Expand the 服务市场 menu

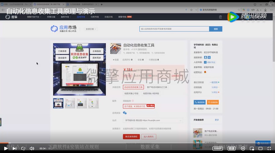pos(66,17)
